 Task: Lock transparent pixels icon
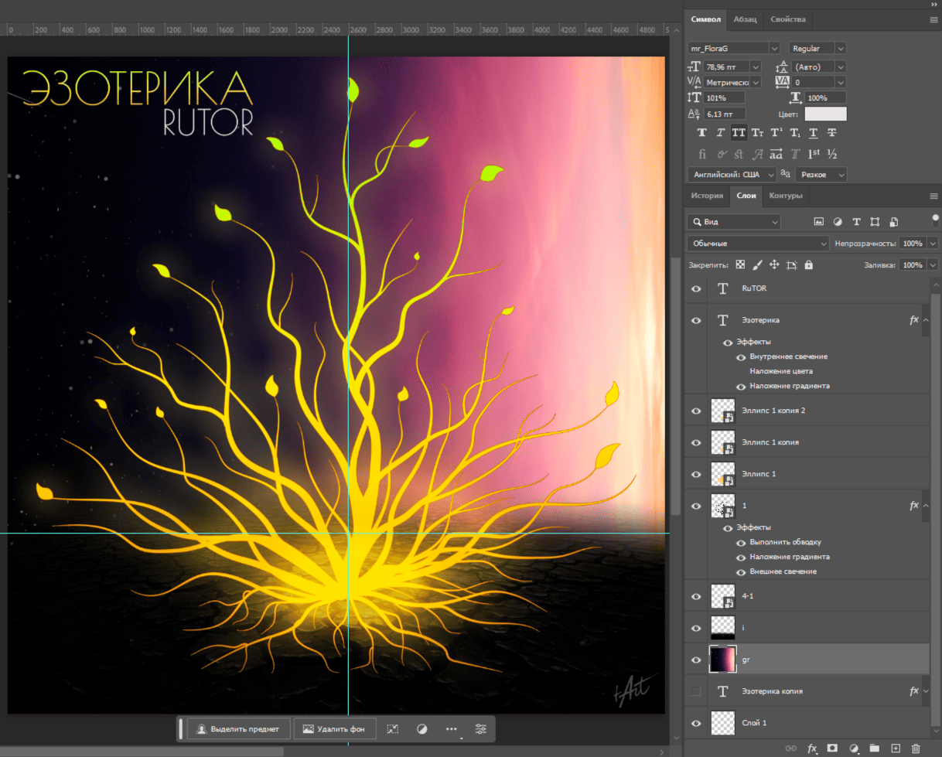point(740,264)
